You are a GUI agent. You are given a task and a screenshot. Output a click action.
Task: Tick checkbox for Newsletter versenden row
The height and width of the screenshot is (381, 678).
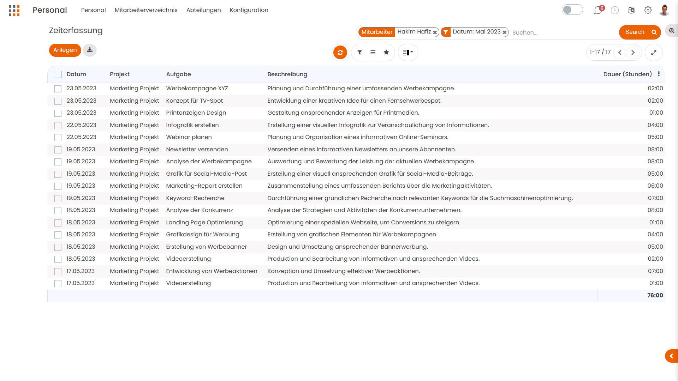(x=58, y=150)
